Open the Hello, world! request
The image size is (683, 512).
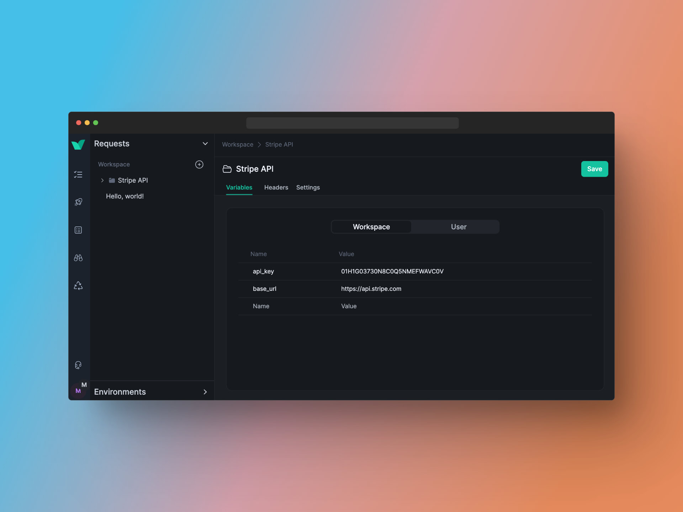[125, 196]
